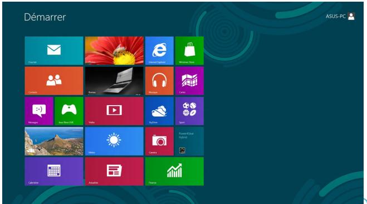Open the Actualités news tile
367x204 pixels.
114,171
